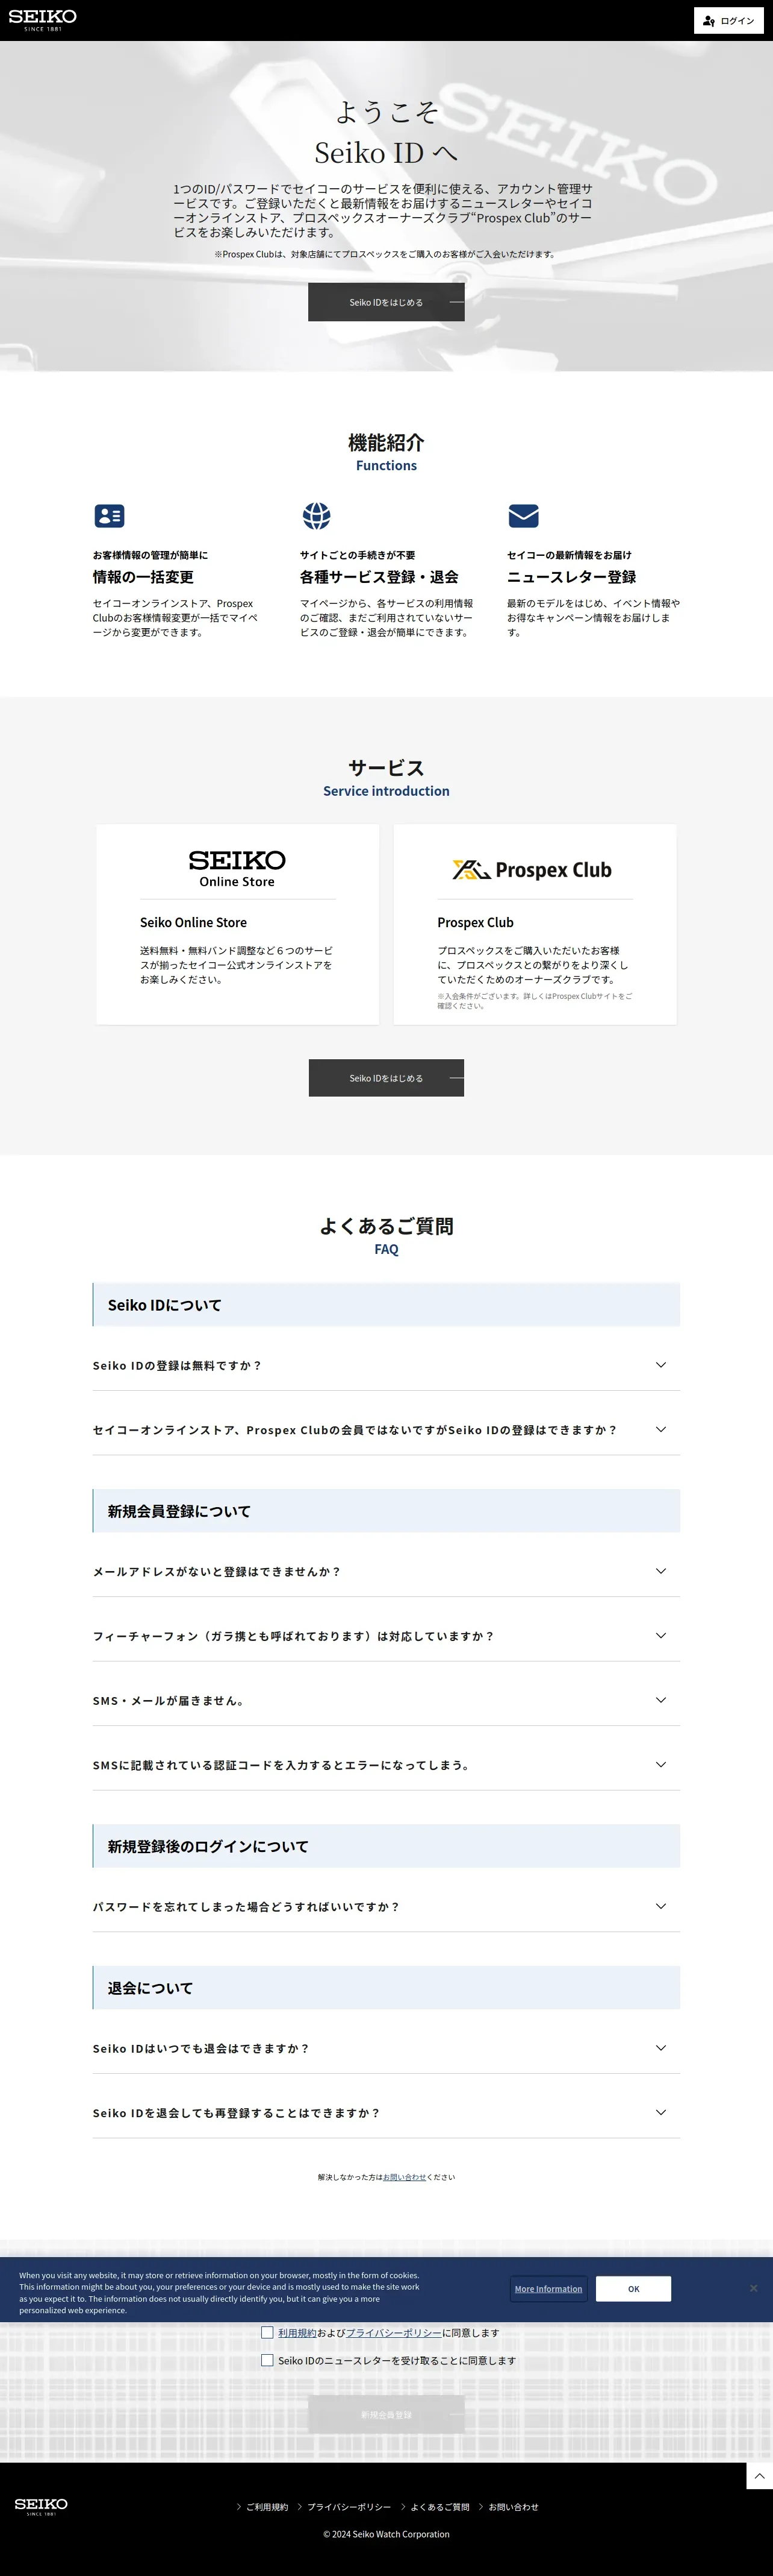773x2576 pixels.
Task: Open the プライバシーポリシー link beside checkbox
Action: (x=394, y=2333)
